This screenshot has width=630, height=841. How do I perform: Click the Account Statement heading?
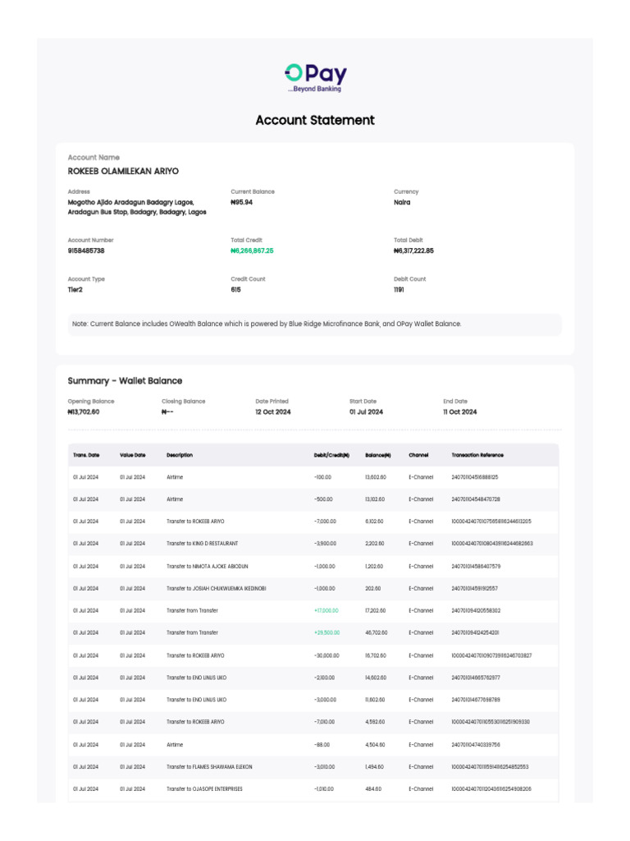315,120
